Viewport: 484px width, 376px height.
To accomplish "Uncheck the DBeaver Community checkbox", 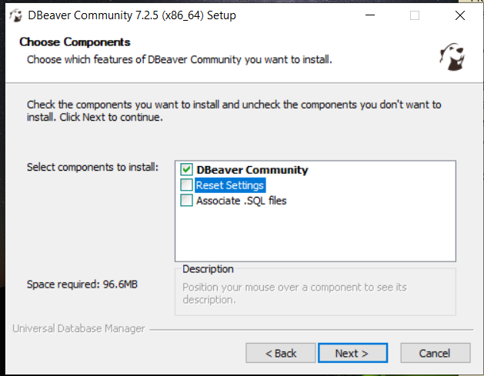I will pyautogui.click(x=186, y=169).
